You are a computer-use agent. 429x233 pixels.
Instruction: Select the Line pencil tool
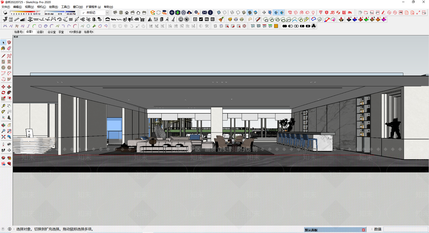[x=3, y=56]
